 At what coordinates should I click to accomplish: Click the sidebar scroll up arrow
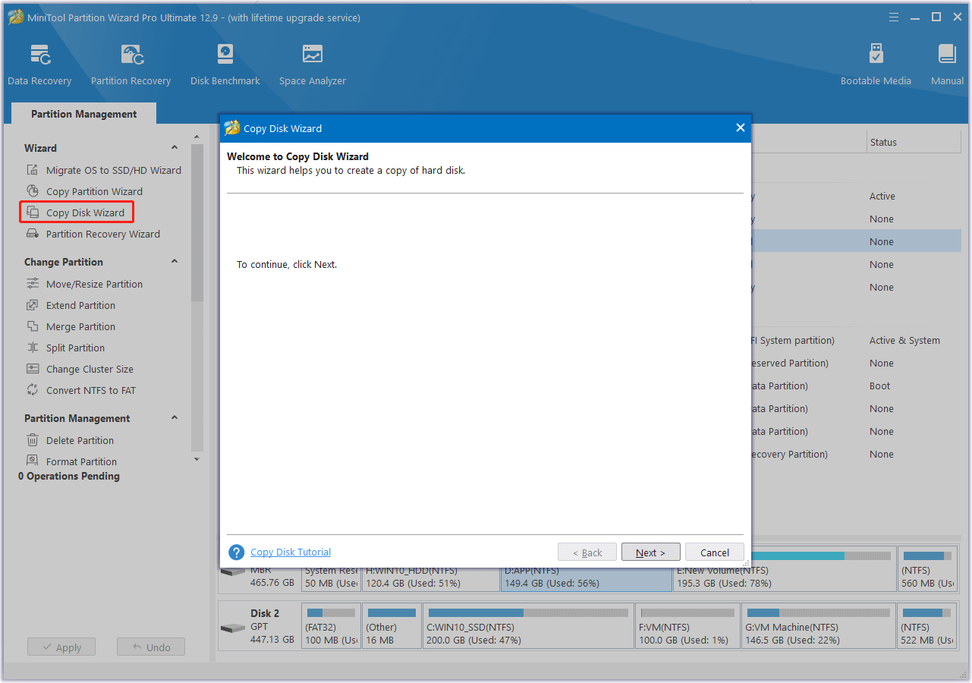pyautogui.click(x=197, y=137)
